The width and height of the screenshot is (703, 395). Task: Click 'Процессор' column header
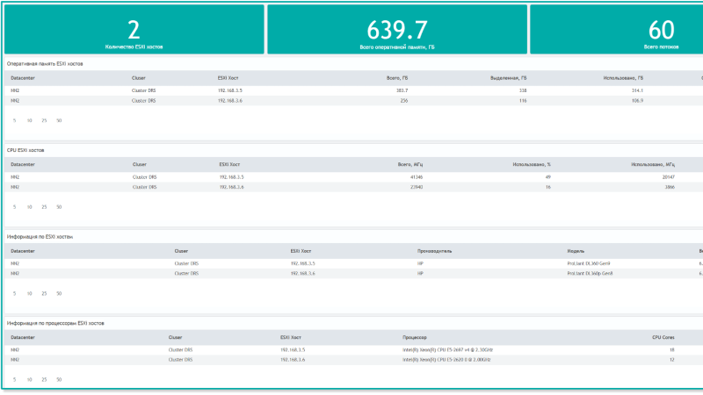[x=415, y=338]
